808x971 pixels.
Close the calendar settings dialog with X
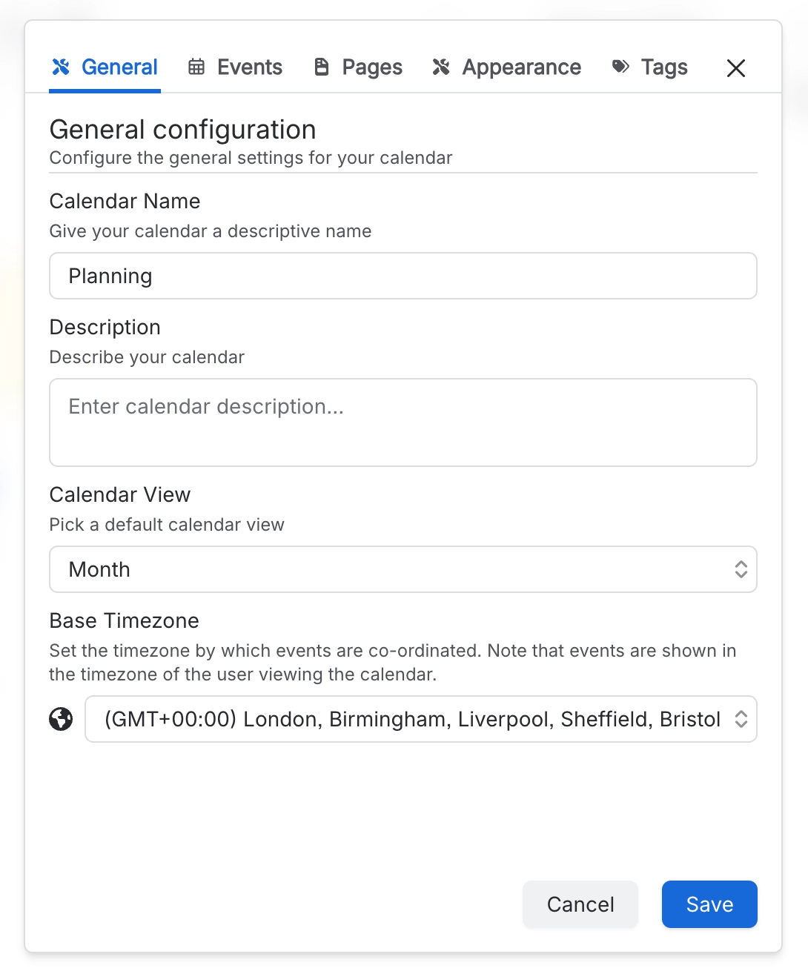pos(735,68)
